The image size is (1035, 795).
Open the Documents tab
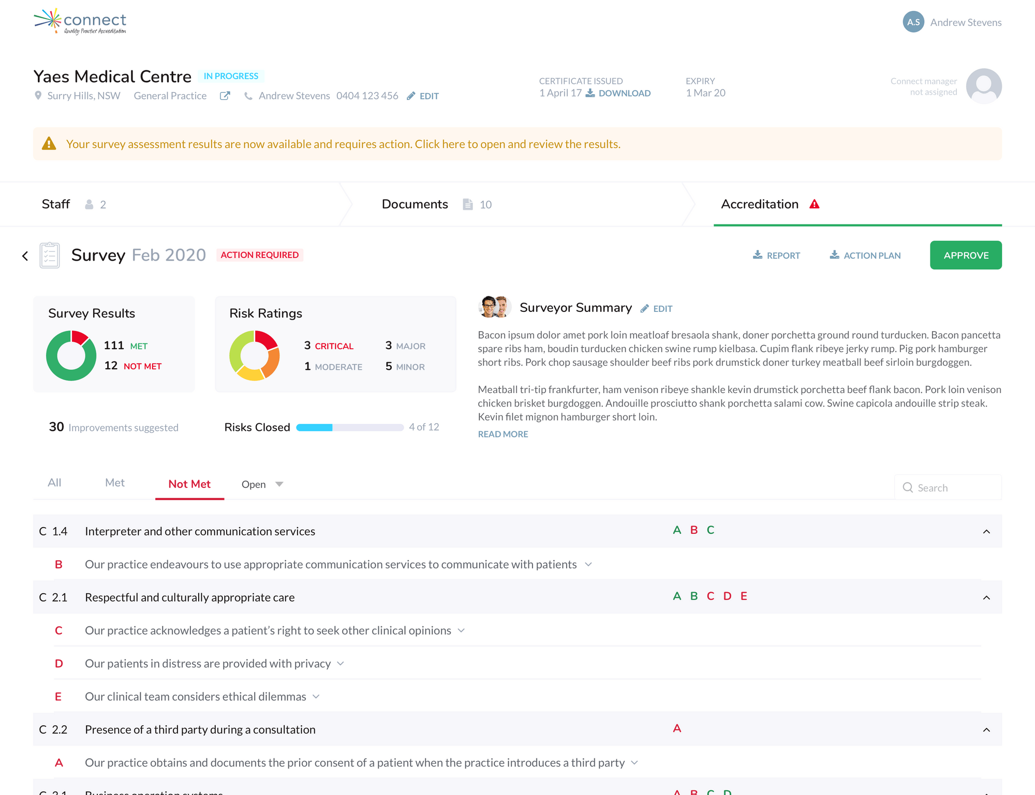pyautogui.click(x=415, y=204)
